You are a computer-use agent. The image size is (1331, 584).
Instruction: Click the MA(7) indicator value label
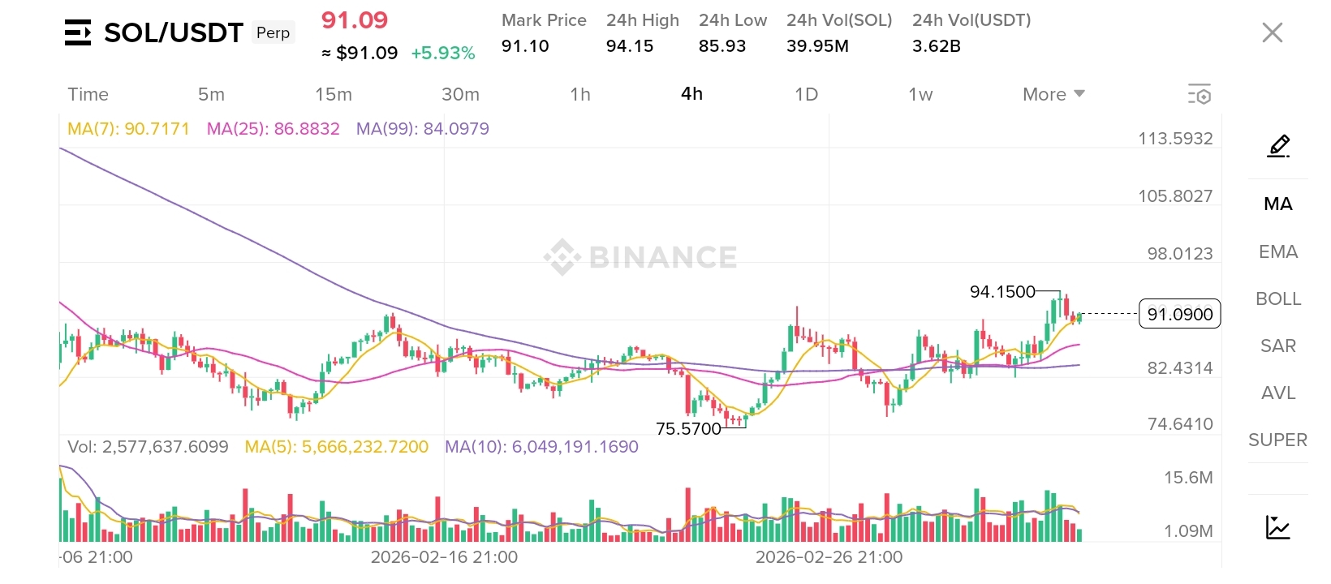pos(128,129)
